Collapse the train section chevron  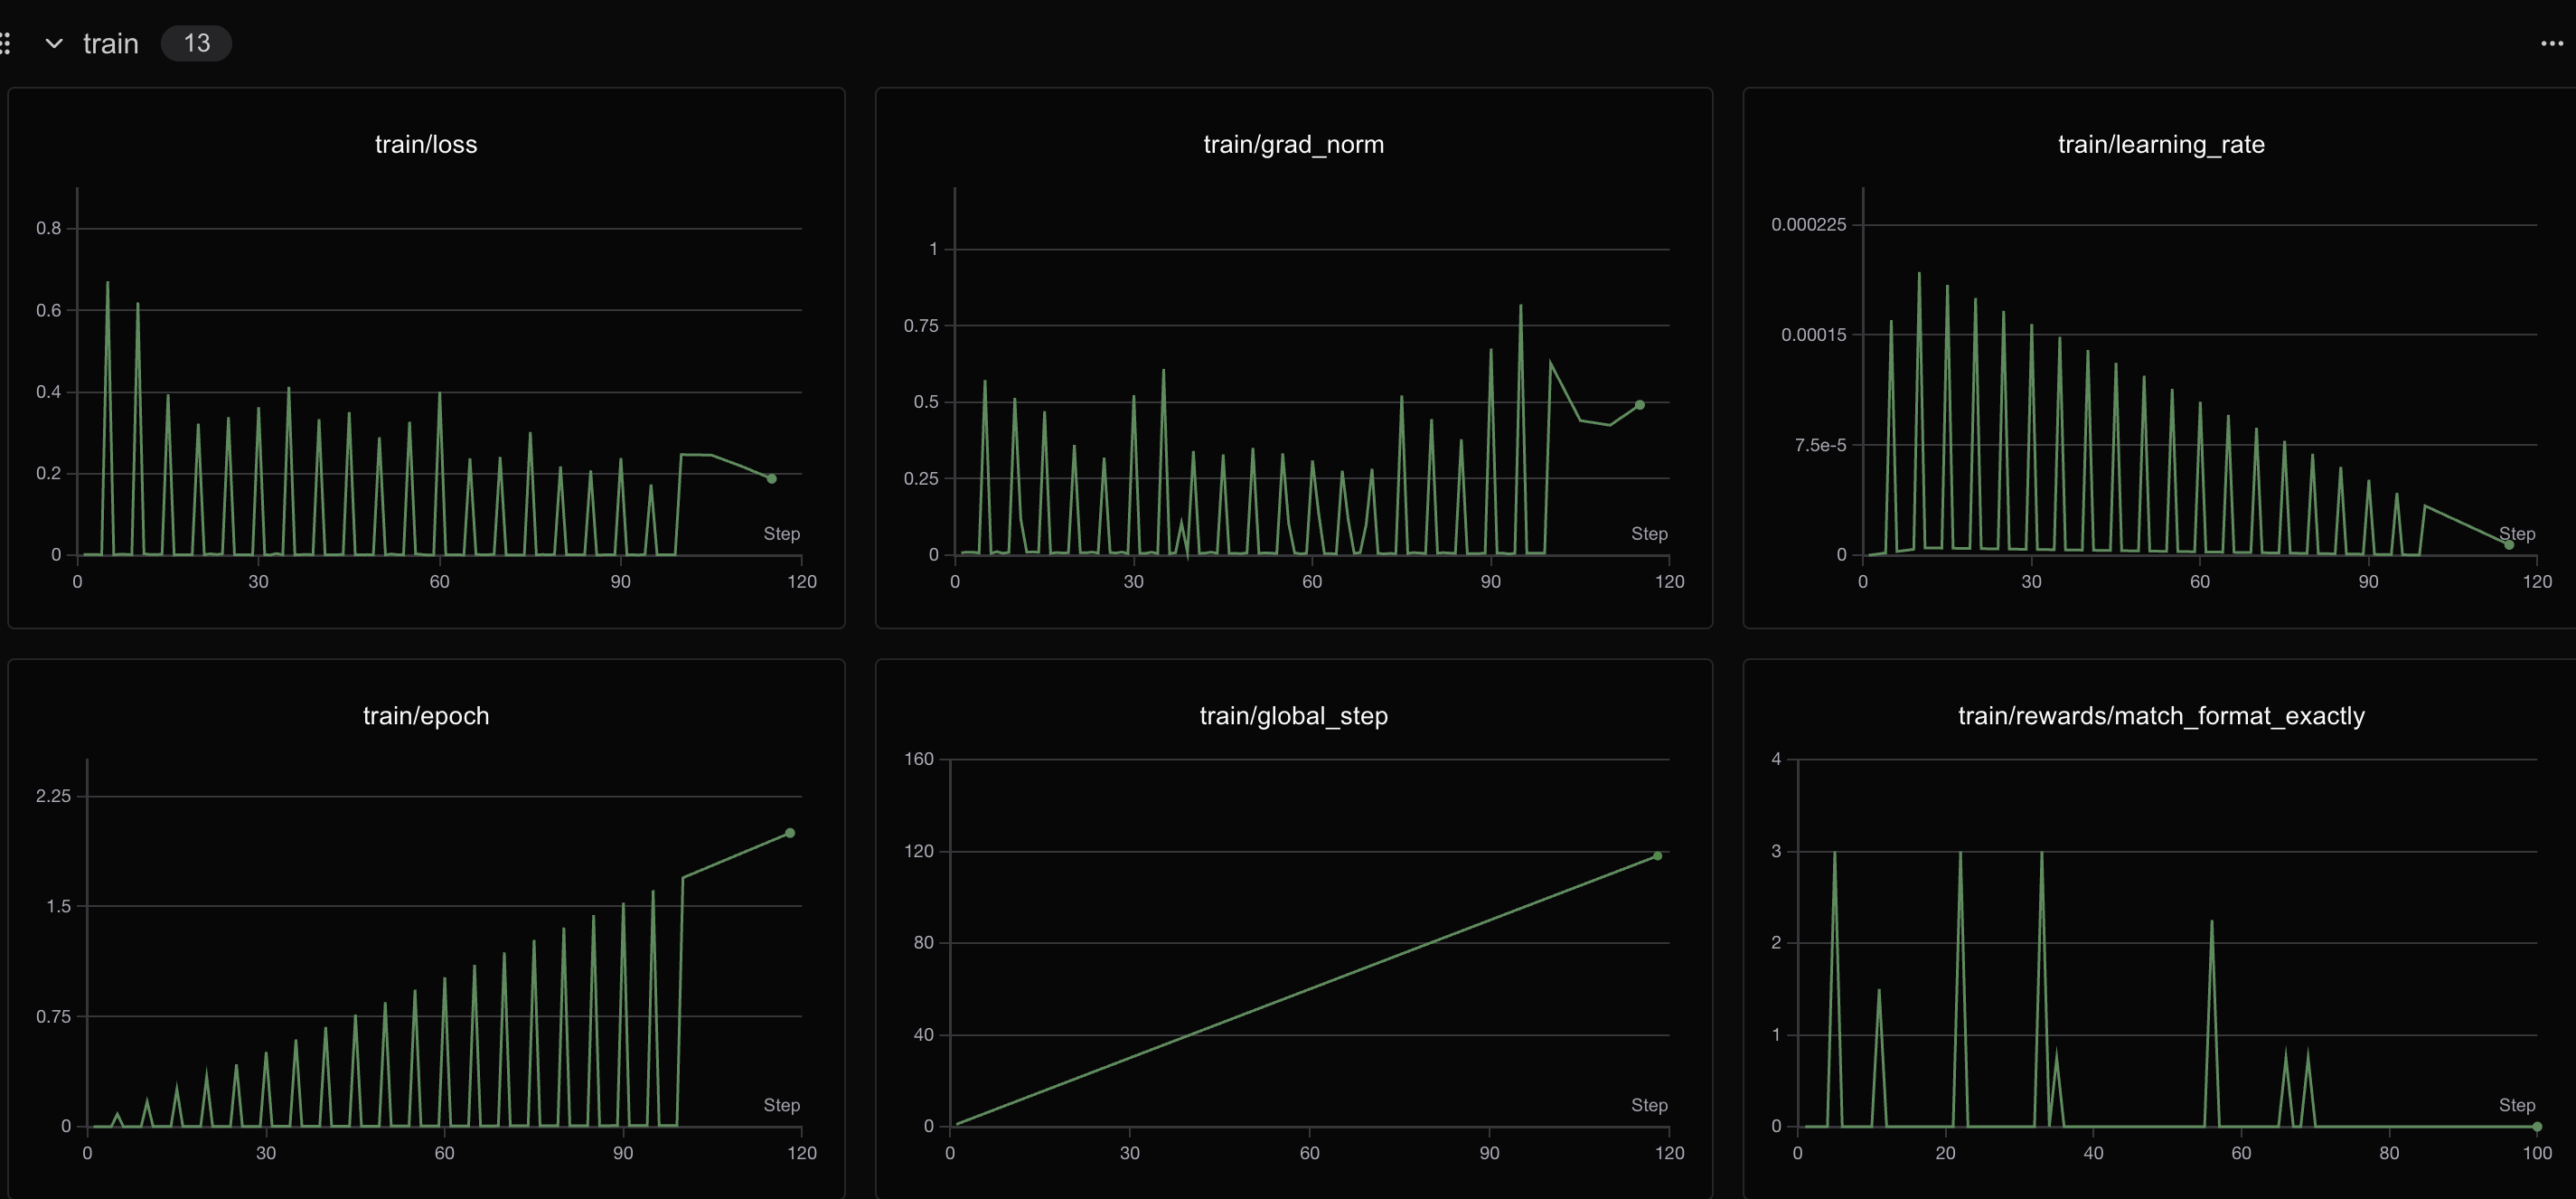click(54, 43)
